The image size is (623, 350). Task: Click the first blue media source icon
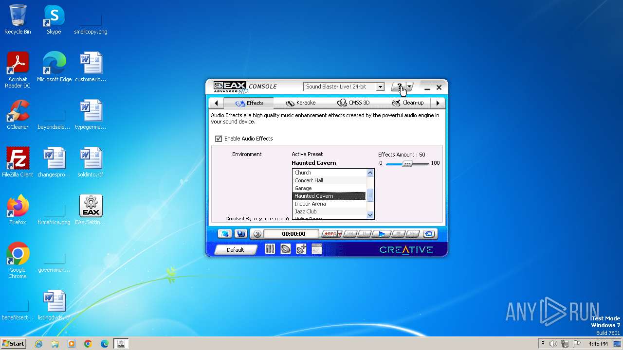225,234
